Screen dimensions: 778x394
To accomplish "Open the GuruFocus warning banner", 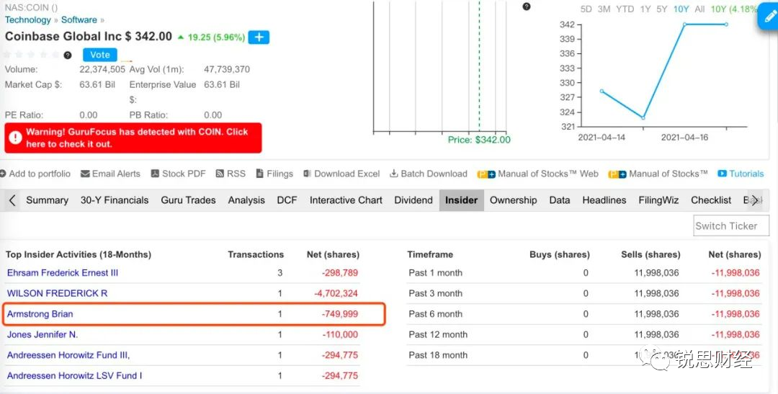I will [133, 138].
